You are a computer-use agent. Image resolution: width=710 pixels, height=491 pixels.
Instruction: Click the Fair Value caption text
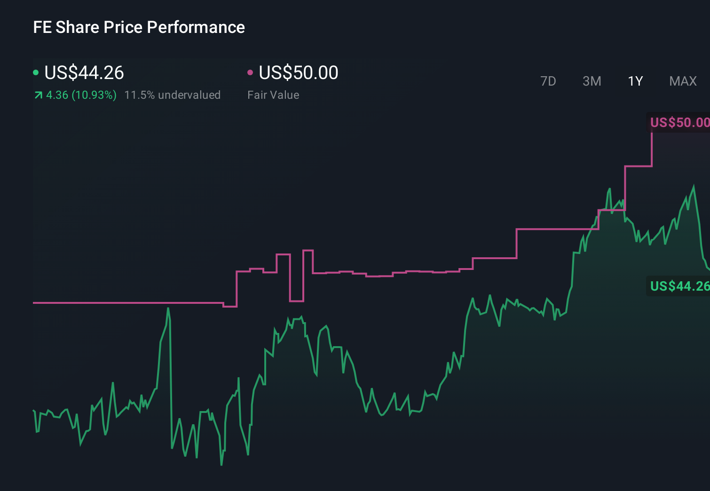tap(273, 95)
